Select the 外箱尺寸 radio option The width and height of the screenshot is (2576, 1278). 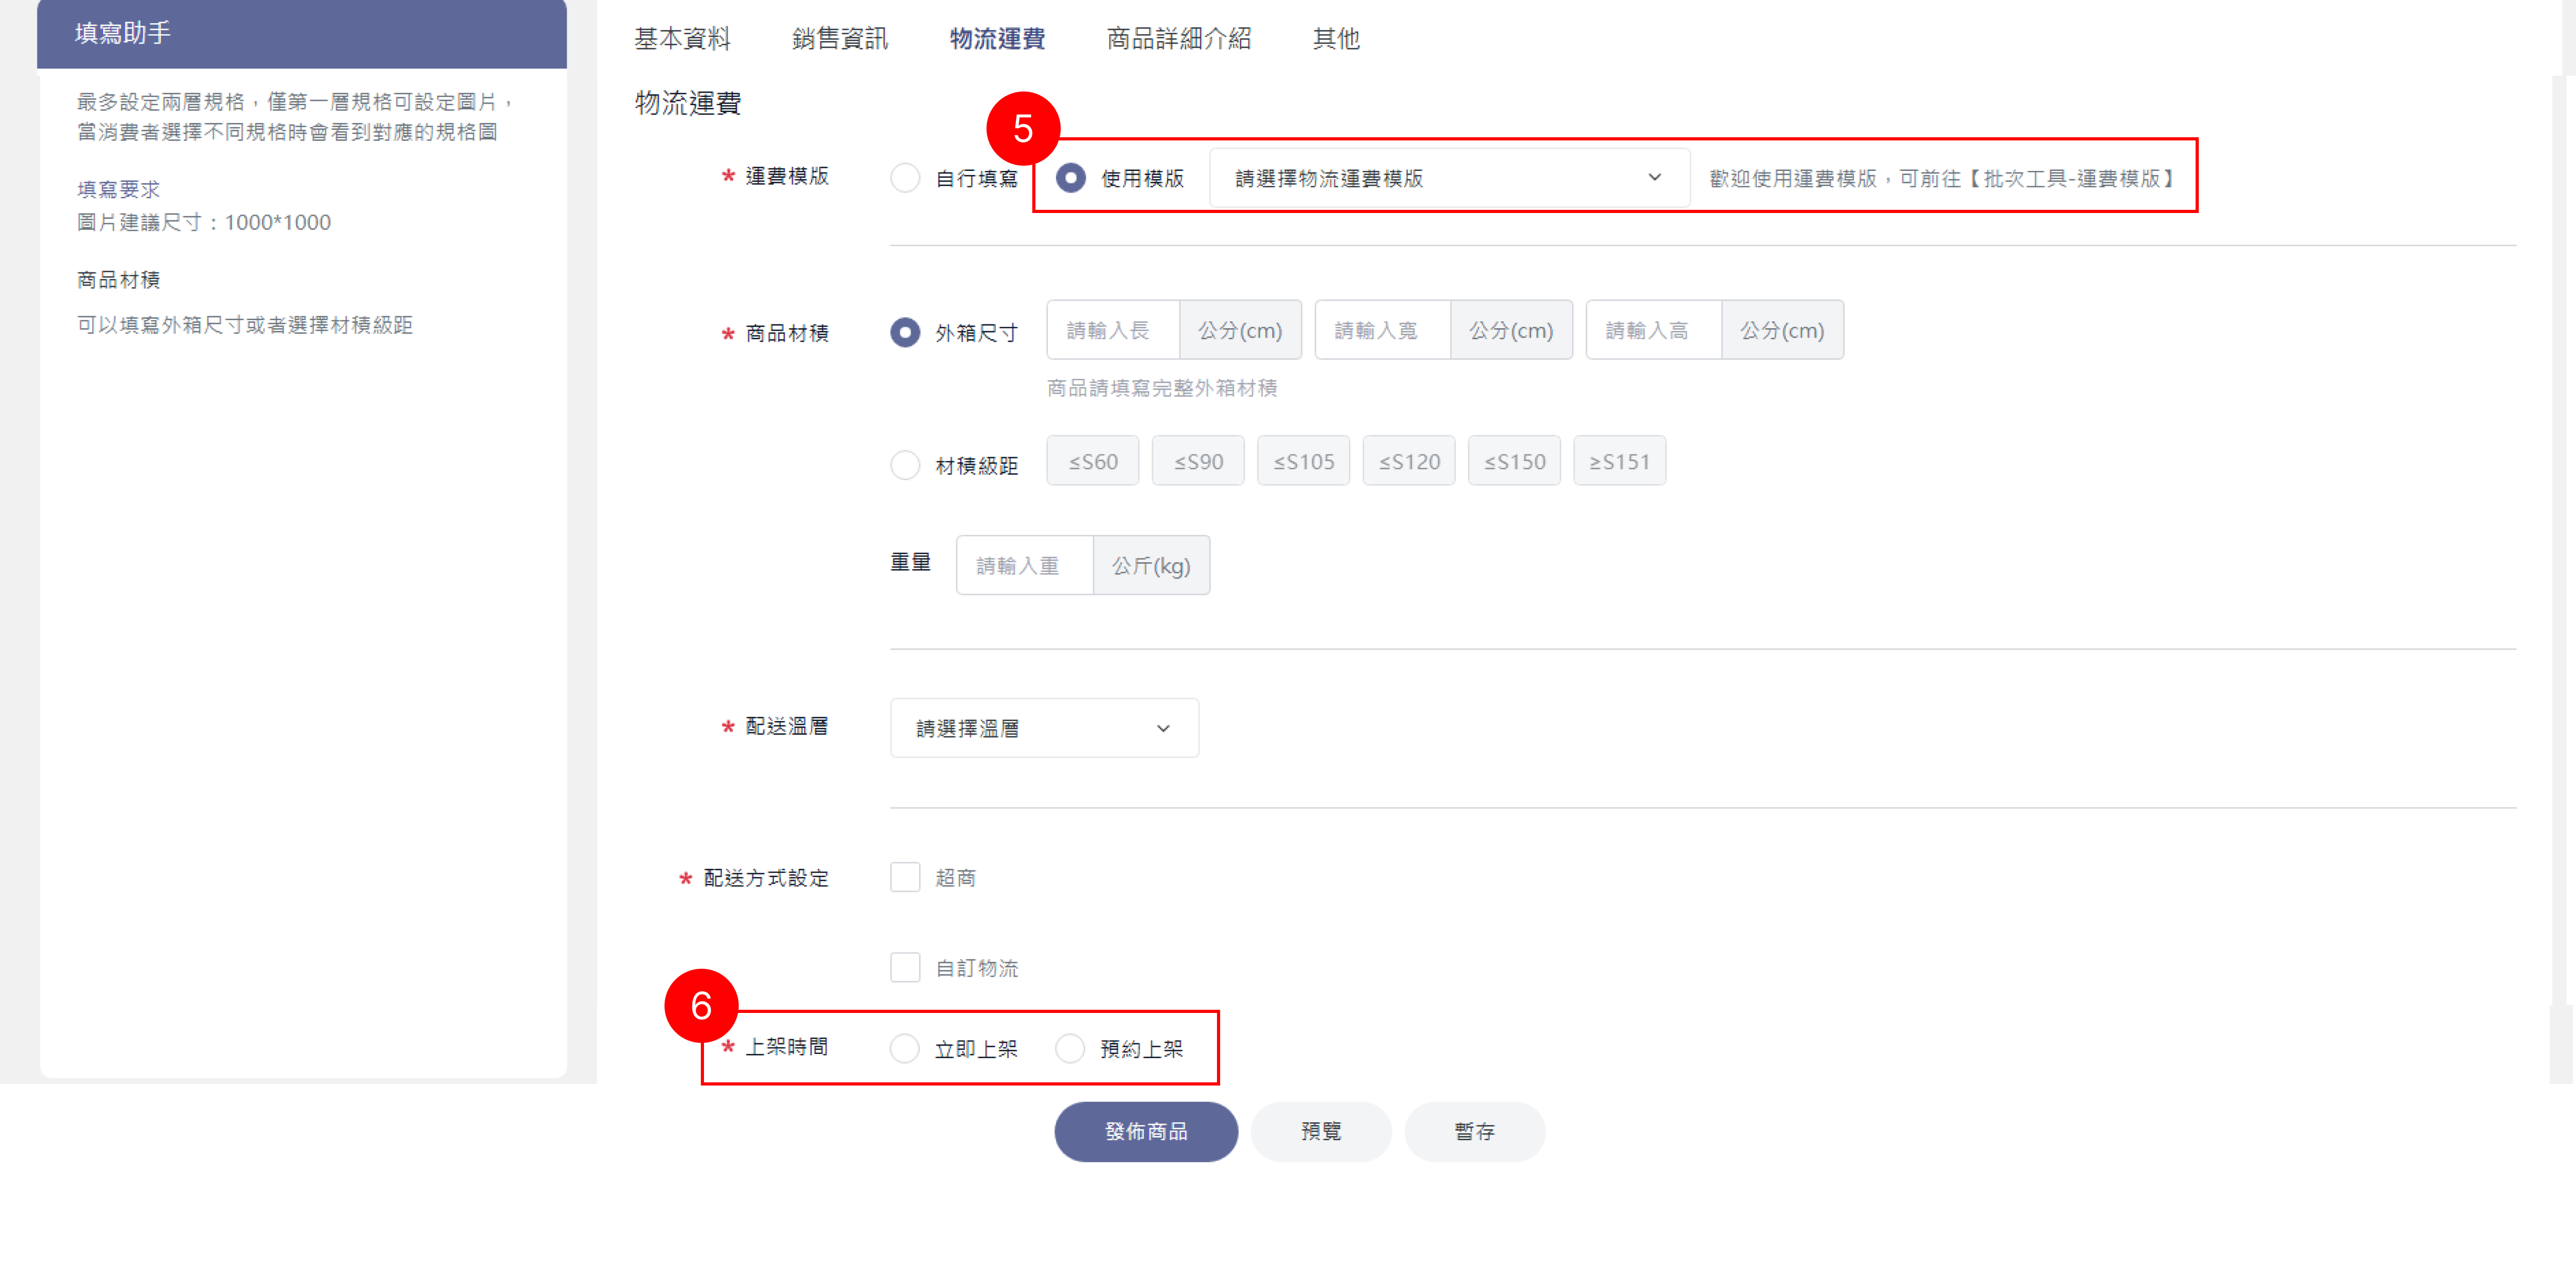pos(905,332)
